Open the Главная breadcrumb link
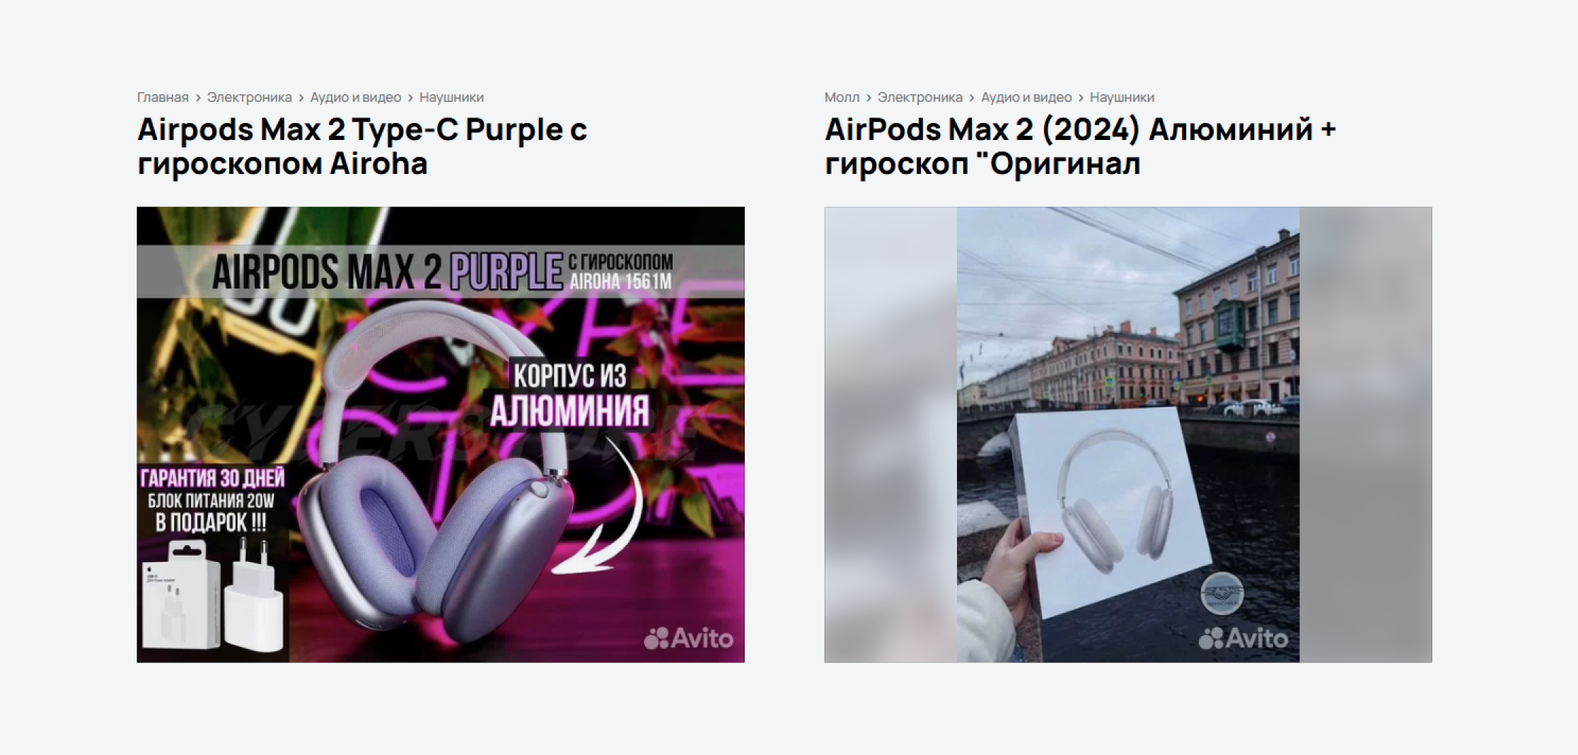 coord(163,97)
